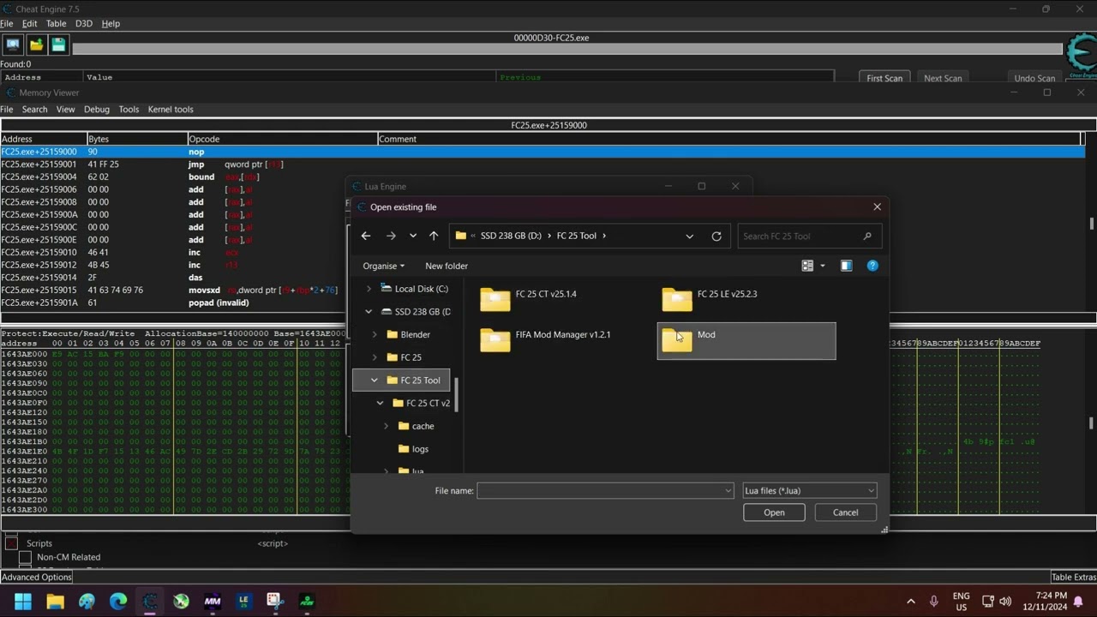The height and width of the screenshot is (617, 1097).
Task: Cancel the Open existing file dialog
Action: tap(845, 512)
